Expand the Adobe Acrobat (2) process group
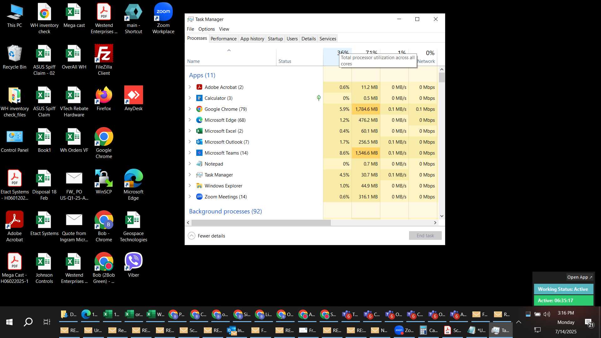 [190, 87]
